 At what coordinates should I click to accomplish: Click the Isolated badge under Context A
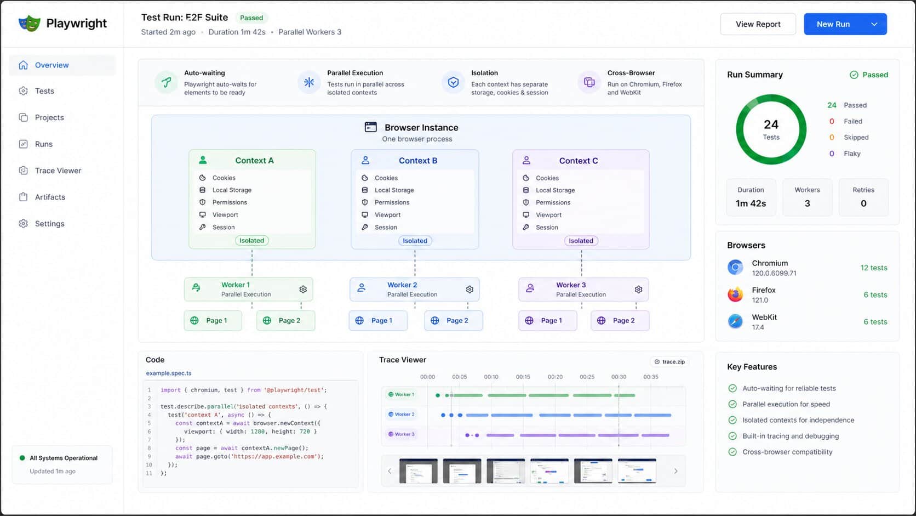click(x=252, y=241)
